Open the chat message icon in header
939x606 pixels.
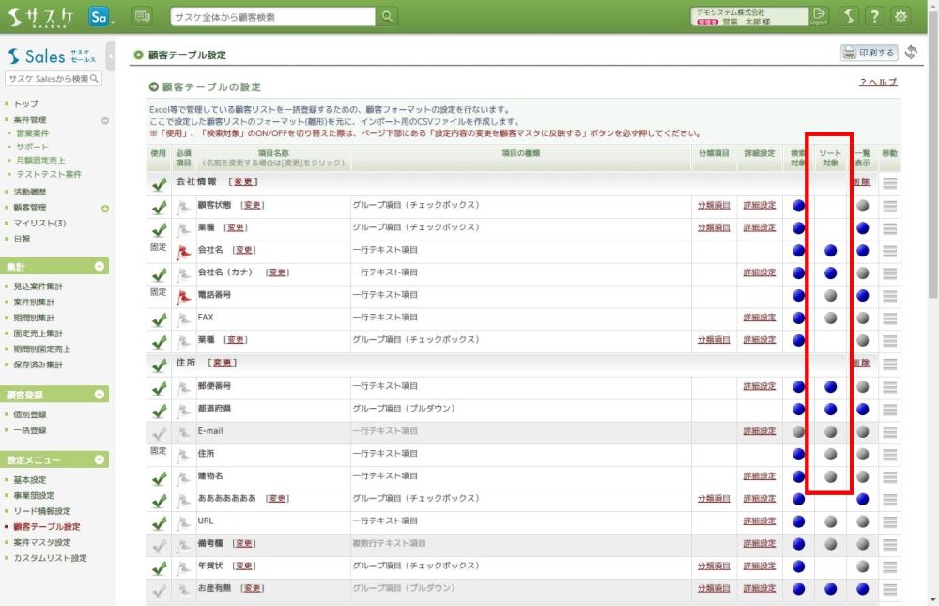[143, 16]
